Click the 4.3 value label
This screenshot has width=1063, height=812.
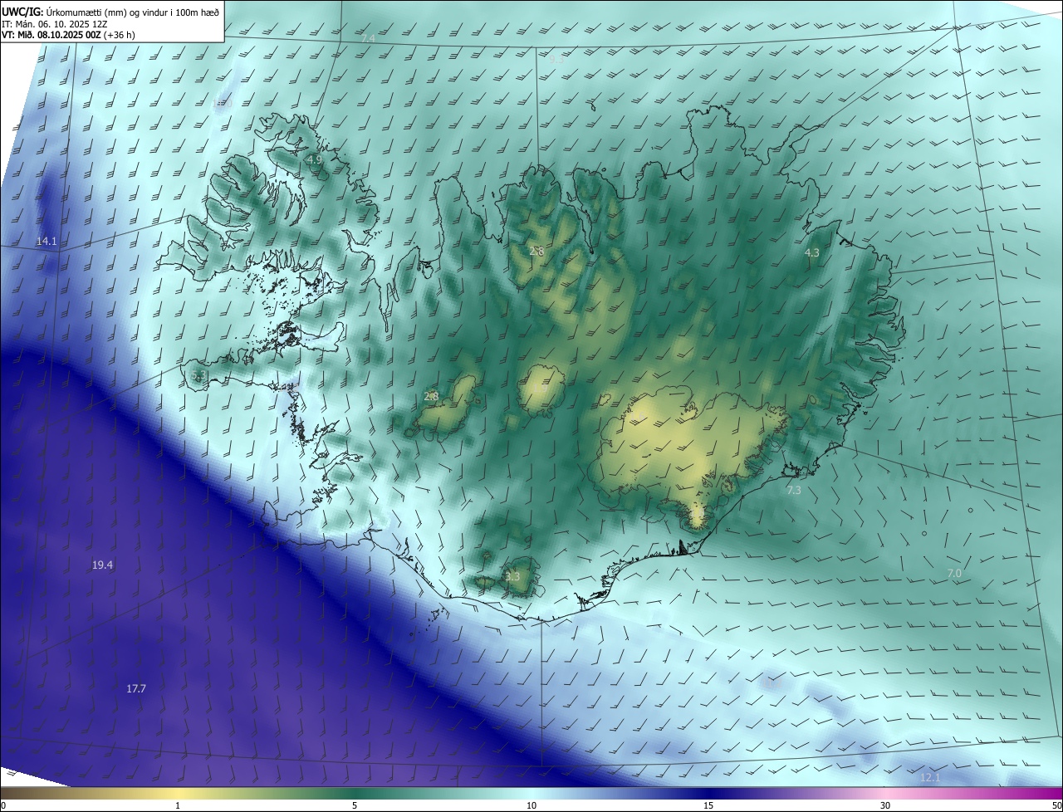click(812, 253)
